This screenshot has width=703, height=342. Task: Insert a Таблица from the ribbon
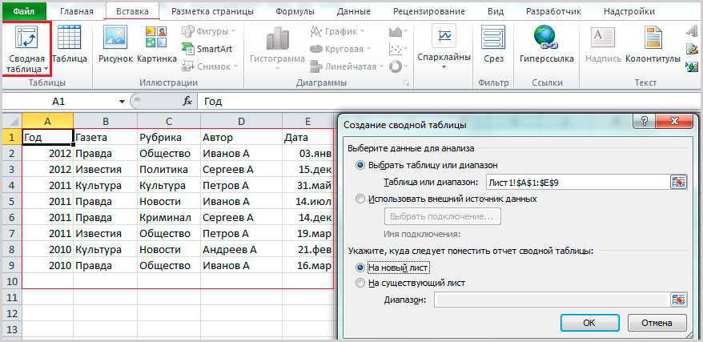pyautogui.click(x=69, y=38)
